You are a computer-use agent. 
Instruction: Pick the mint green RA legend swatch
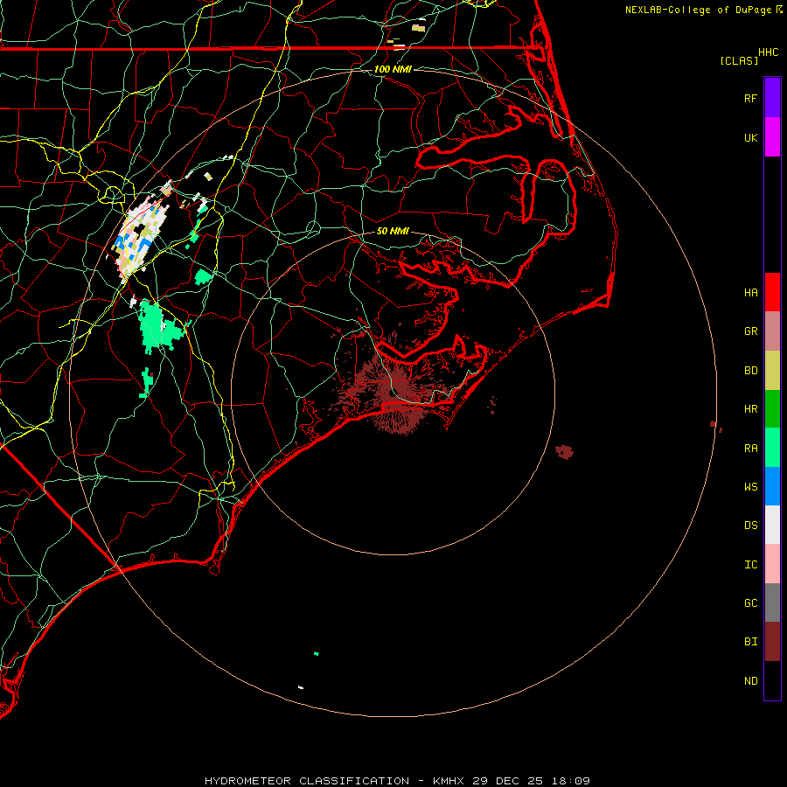pos(772,448)
